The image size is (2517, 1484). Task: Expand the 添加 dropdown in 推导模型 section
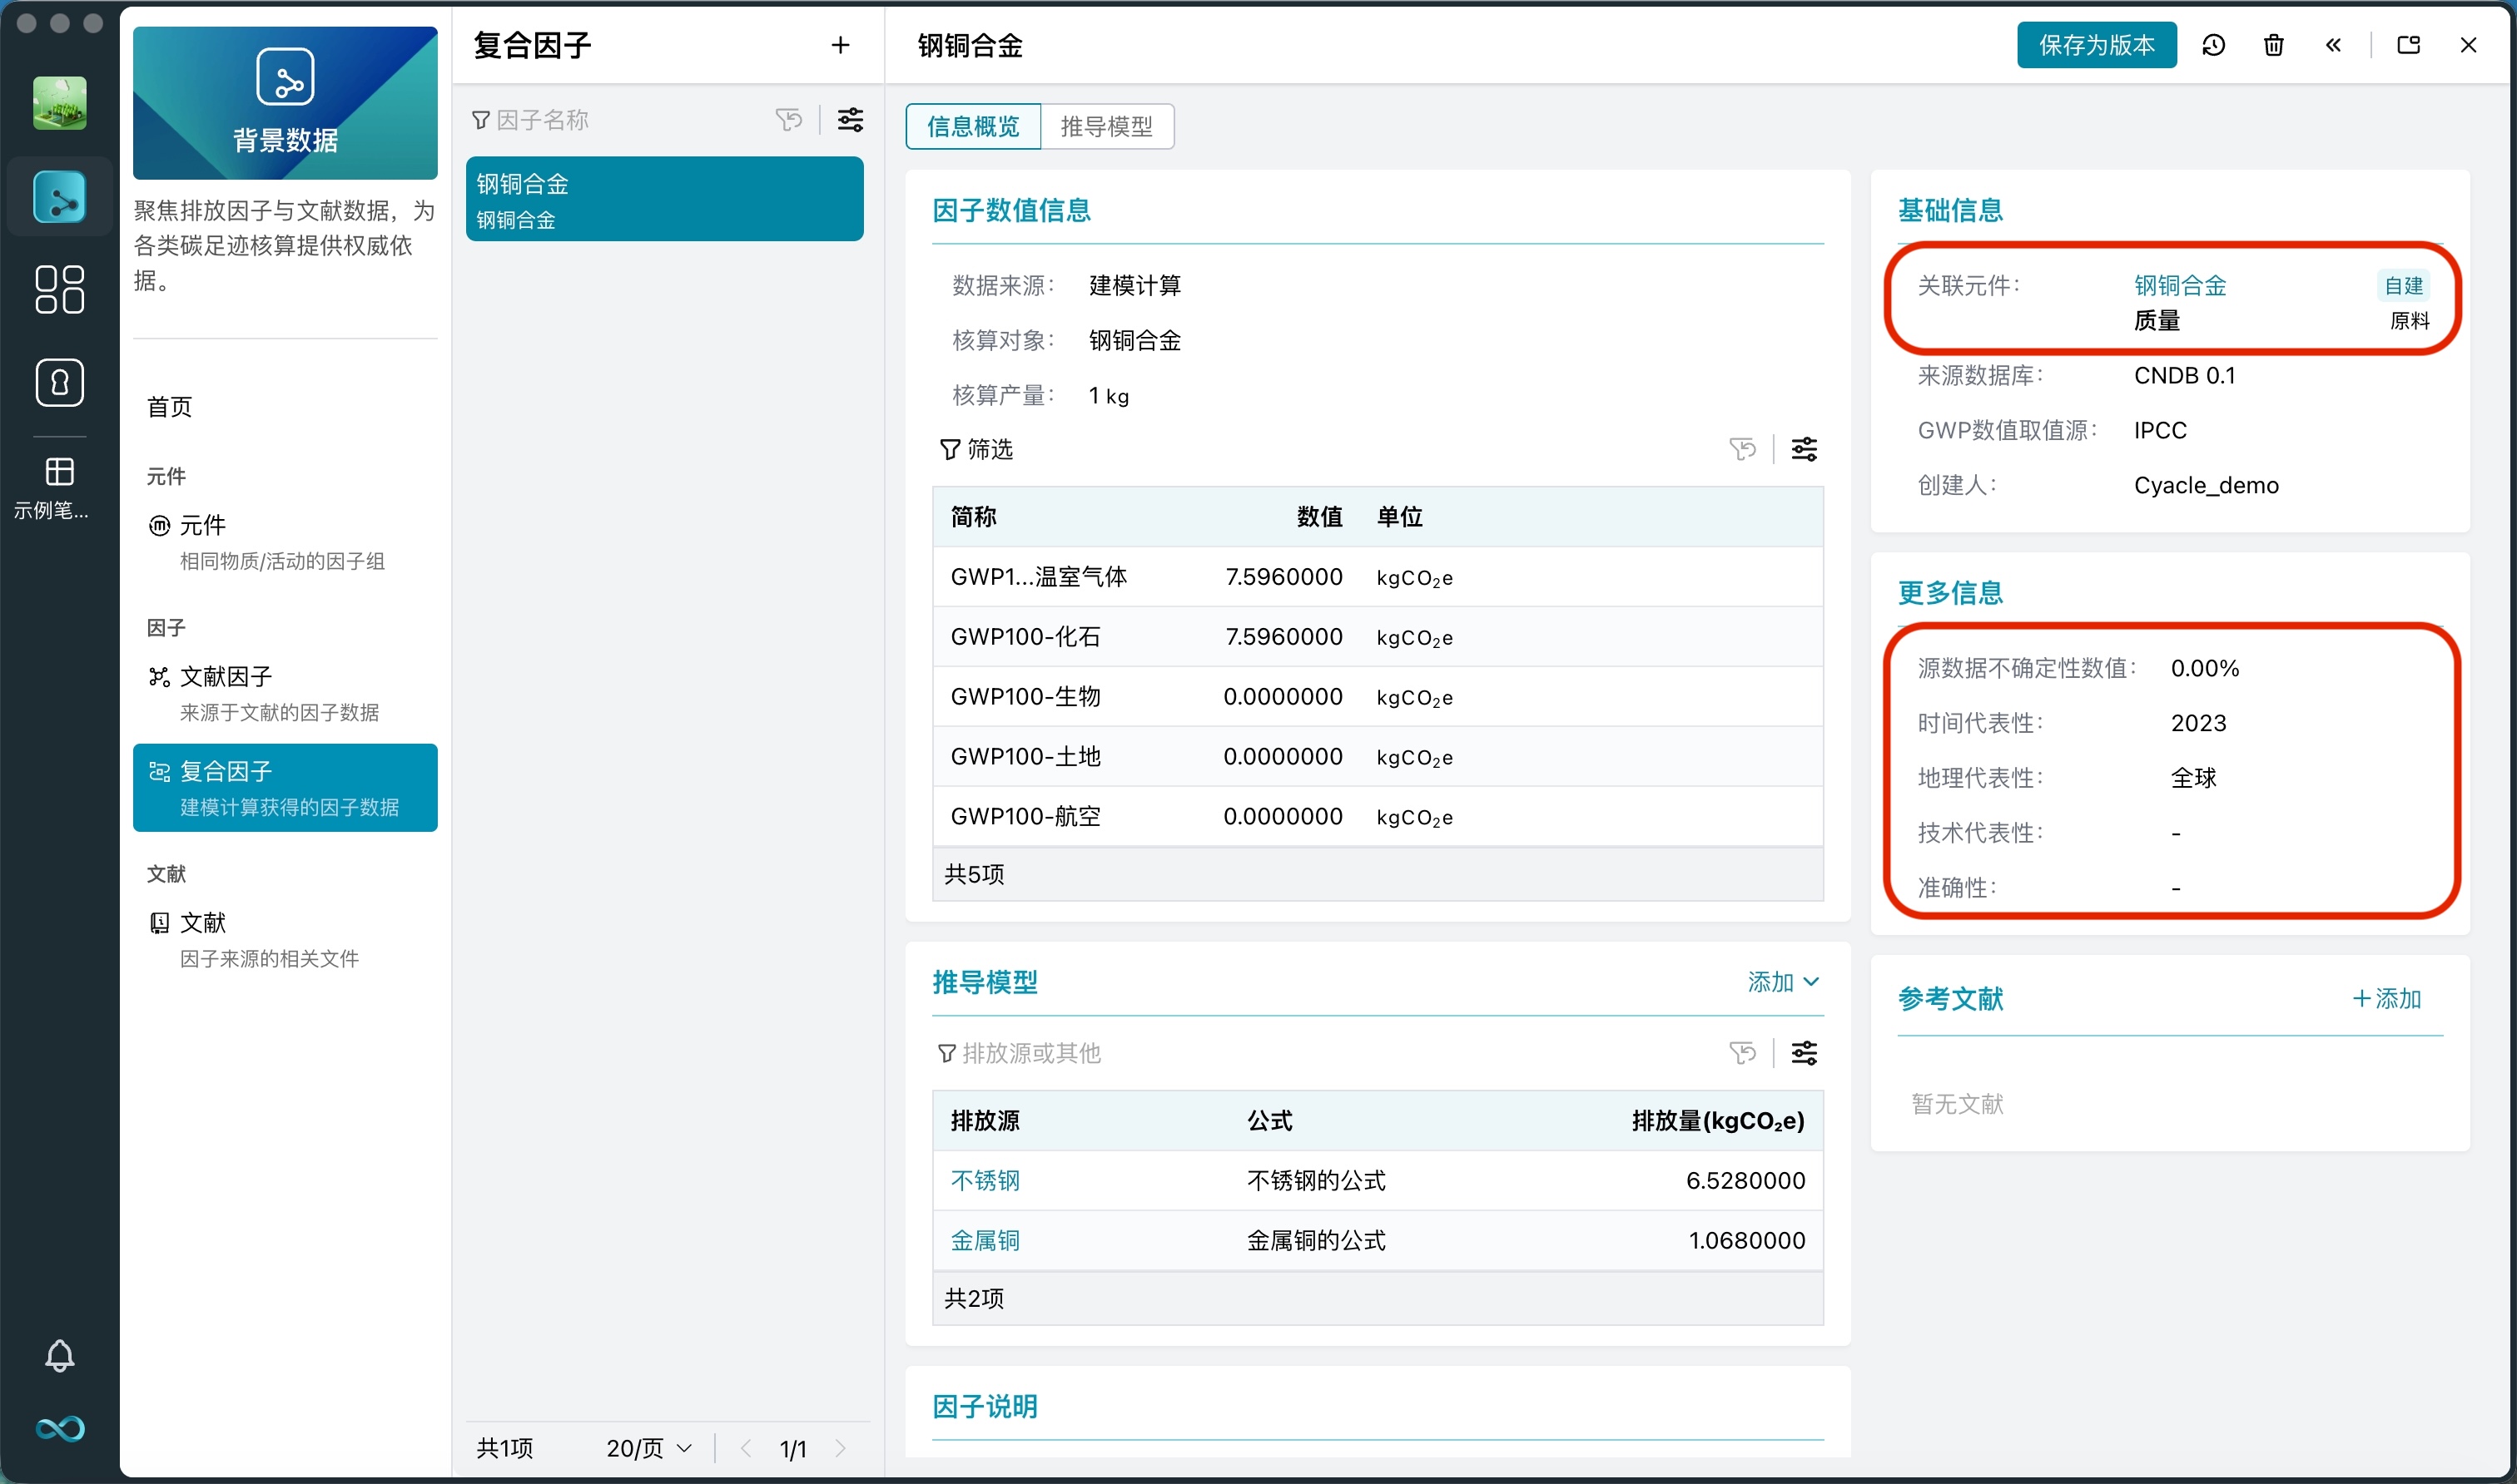(x=1783, y=982)
